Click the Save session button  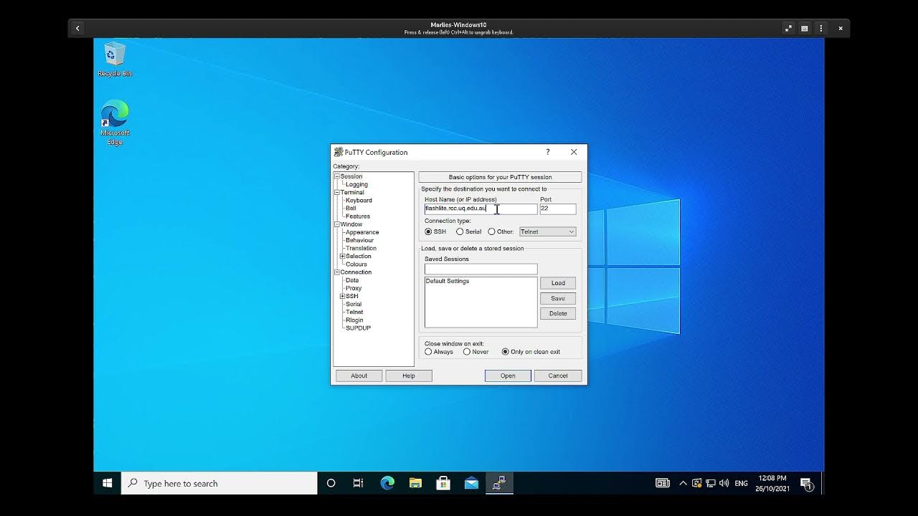pyautogui.click(x=558, y=298)
